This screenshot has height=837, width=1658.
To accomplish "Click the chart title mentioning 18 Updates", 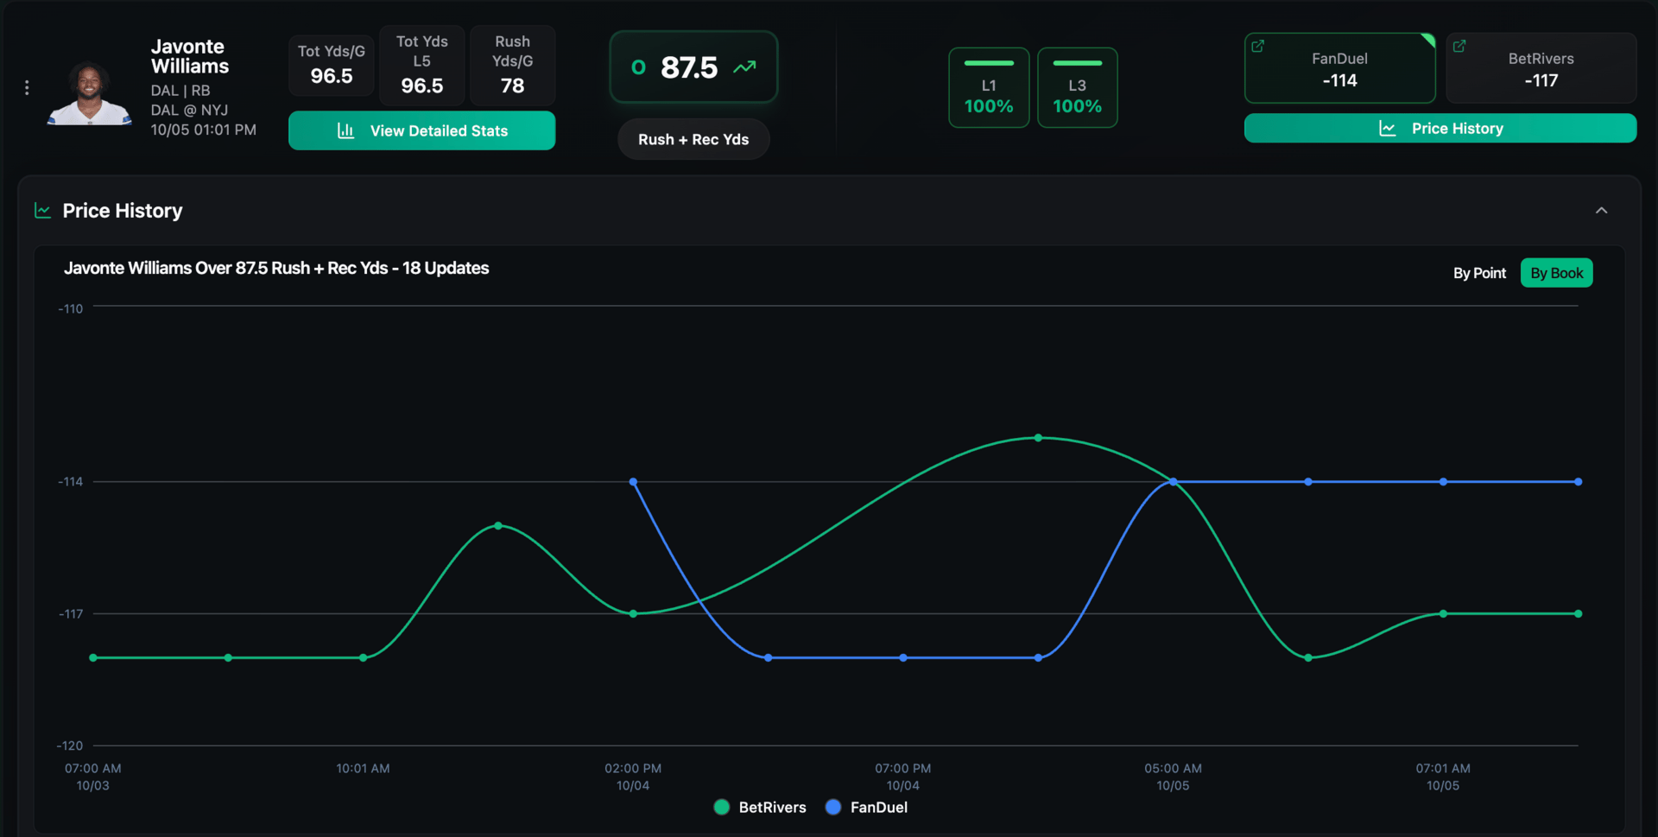I will point(276,268).
